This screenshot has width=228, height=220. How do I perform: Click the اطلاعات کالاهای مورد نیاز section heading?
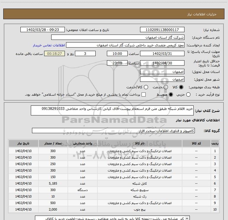(198, 120)
